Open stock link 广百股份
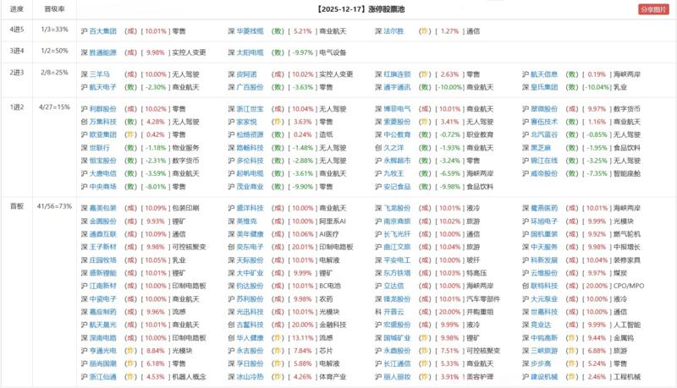 click(250, 87)
